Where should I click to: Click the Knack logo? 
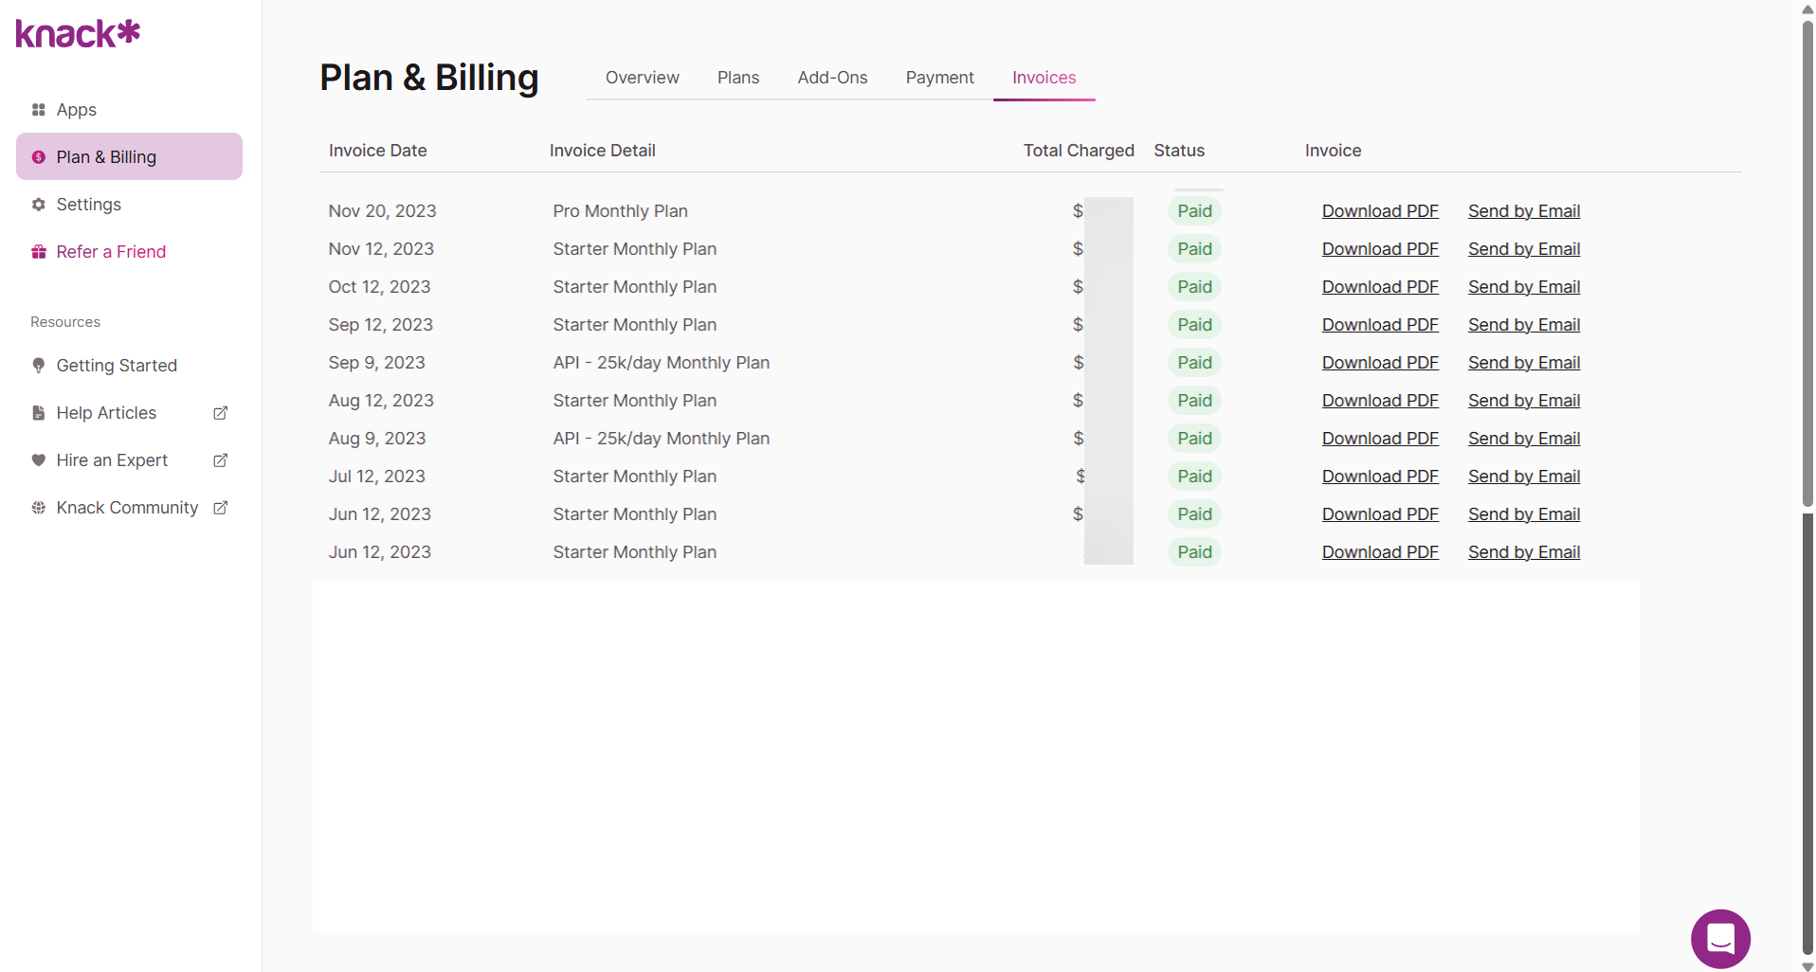point(78,34)
